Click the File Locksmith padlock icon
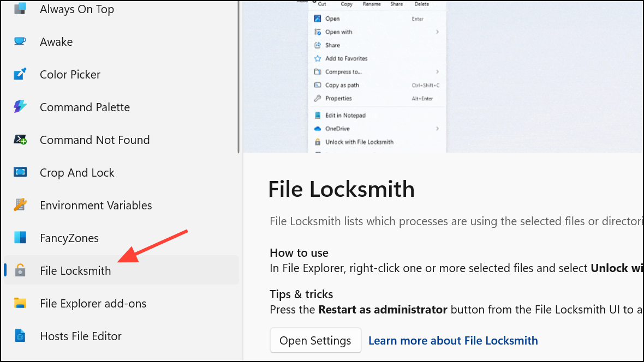 pyautogui.click(x=20, y=270)
